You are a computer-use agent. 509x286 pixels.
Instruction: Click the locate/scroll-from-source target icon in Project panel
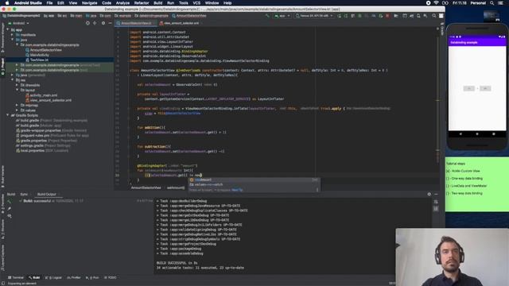[87, 23]
